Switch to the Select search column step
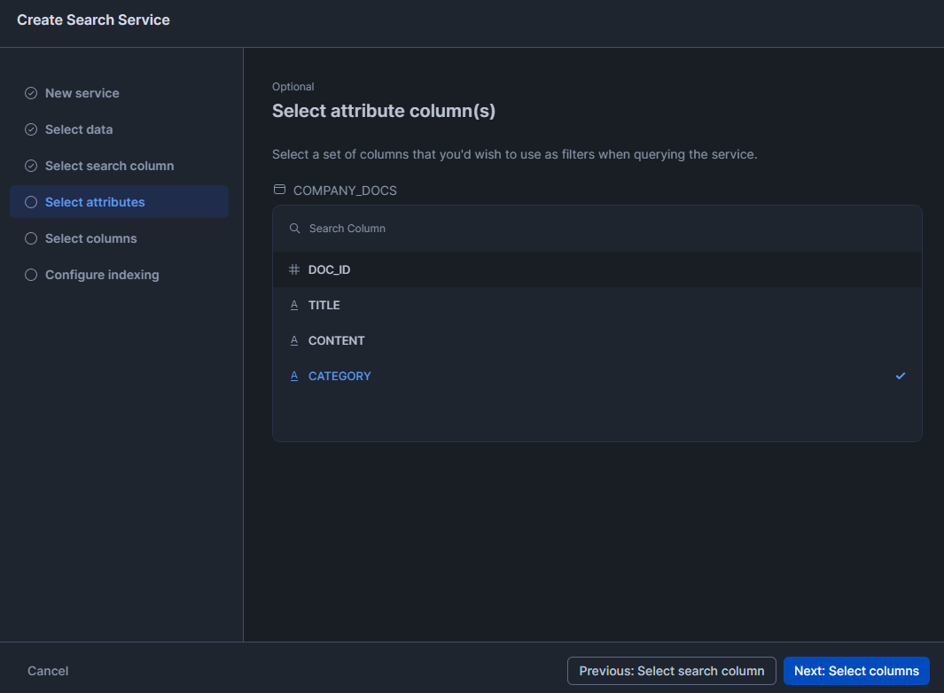The height and width of the screenshot is (693, 944). pos(109,166)
